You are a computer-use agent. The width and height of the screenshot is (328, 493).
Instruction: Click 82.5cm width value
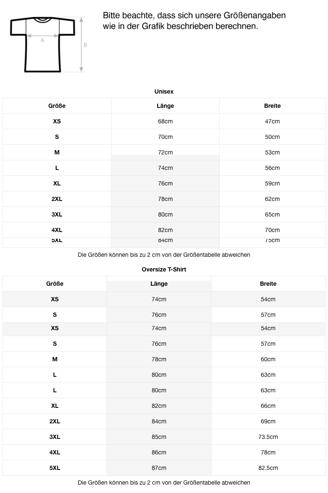point(268,468)
